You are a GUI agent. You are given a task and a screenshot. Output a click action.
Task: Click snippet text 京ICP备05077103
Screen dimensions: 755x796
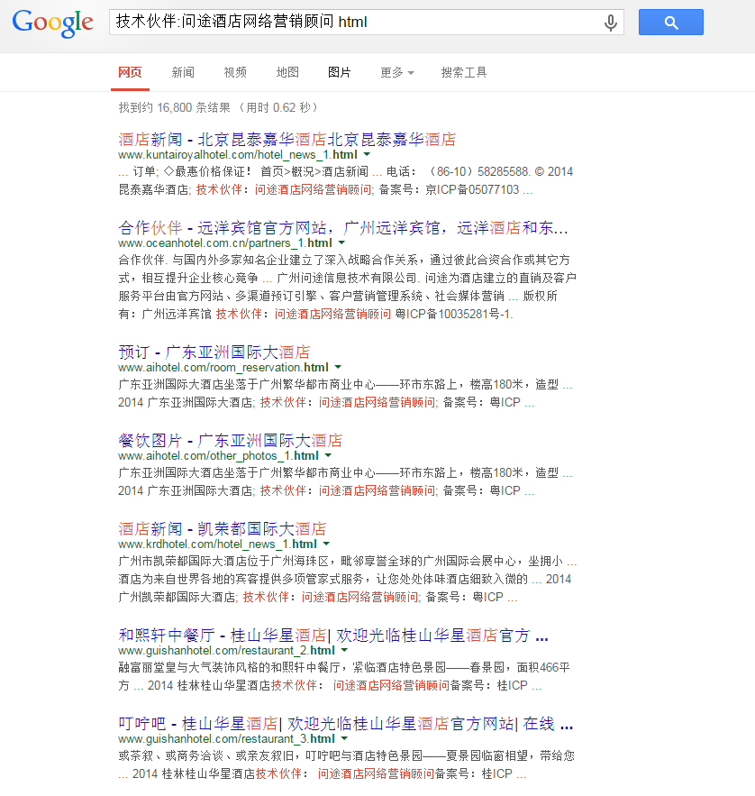click(x=472, y=190)
